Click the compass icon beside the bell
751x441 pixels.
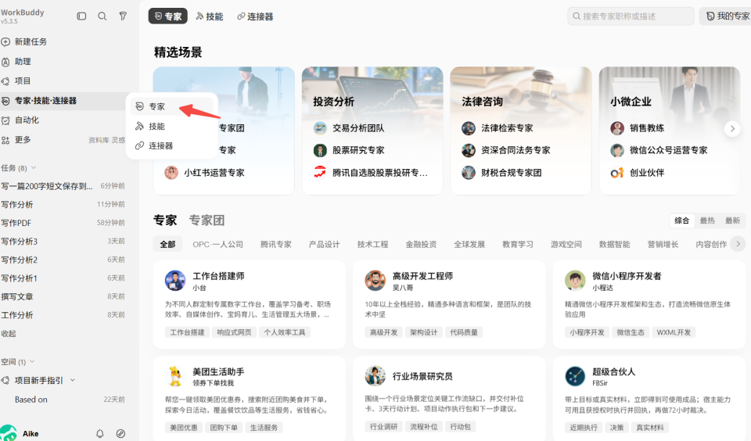(x=120, y=433)
